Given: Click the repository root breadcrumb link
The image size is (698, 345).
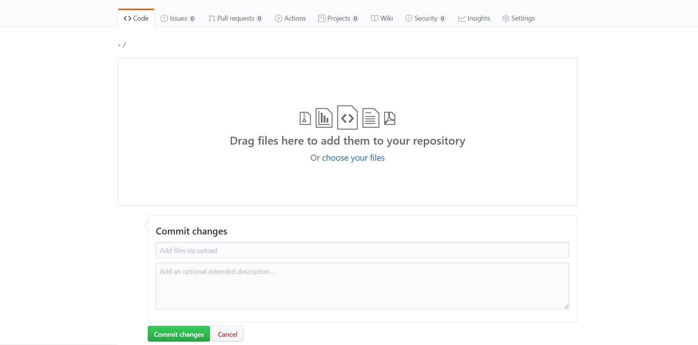Looking at the screenshot, I should tap(120, 44).
